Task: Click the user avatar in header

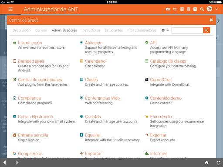Action: coord(209,9)
